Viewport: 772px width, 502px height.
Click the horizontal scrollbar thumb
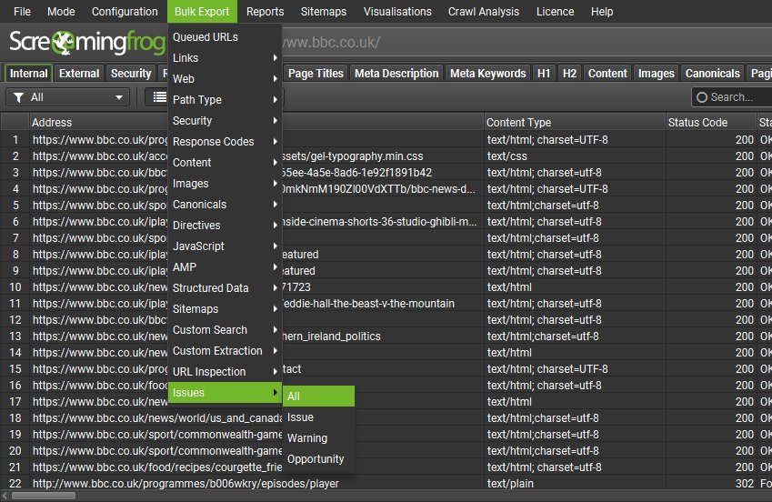(44, 496)
